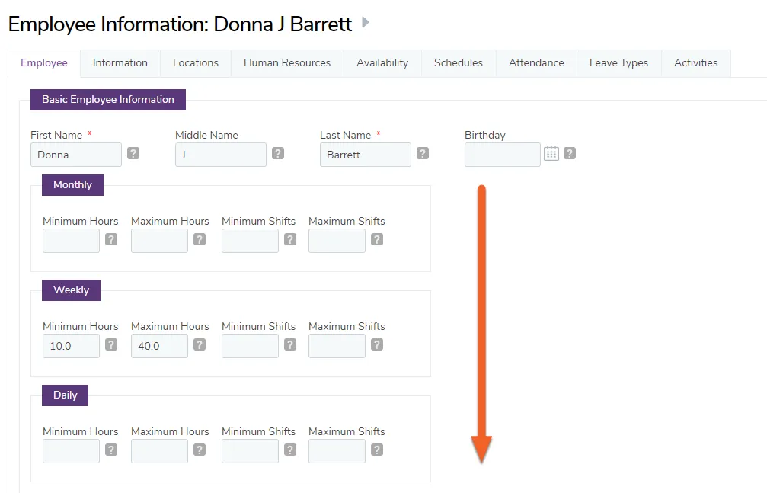Click the Monthly Minimum Shifts field
767x493 pixels.
pos(250,240)
